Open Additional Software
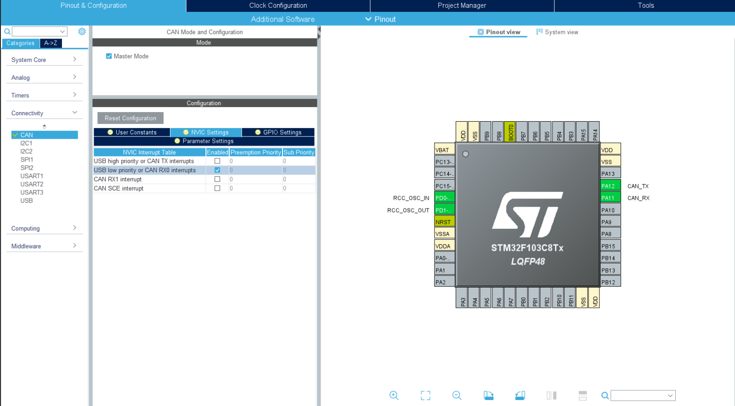Screen dimensions: 735x406 pyautogui.click(x=283, y=19)
